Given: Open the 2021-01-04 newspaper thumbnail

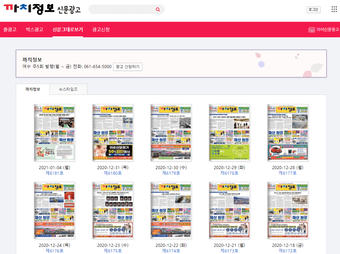Looking at the screenshot, I should click(54, 133).
